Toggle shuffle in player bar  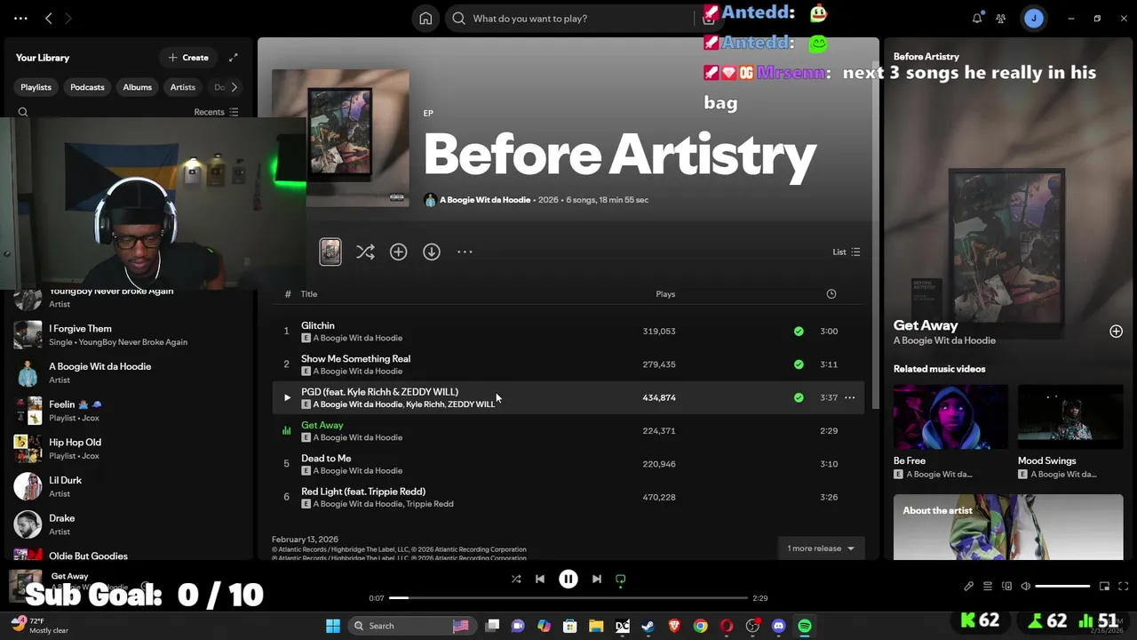tap(516, 579)
